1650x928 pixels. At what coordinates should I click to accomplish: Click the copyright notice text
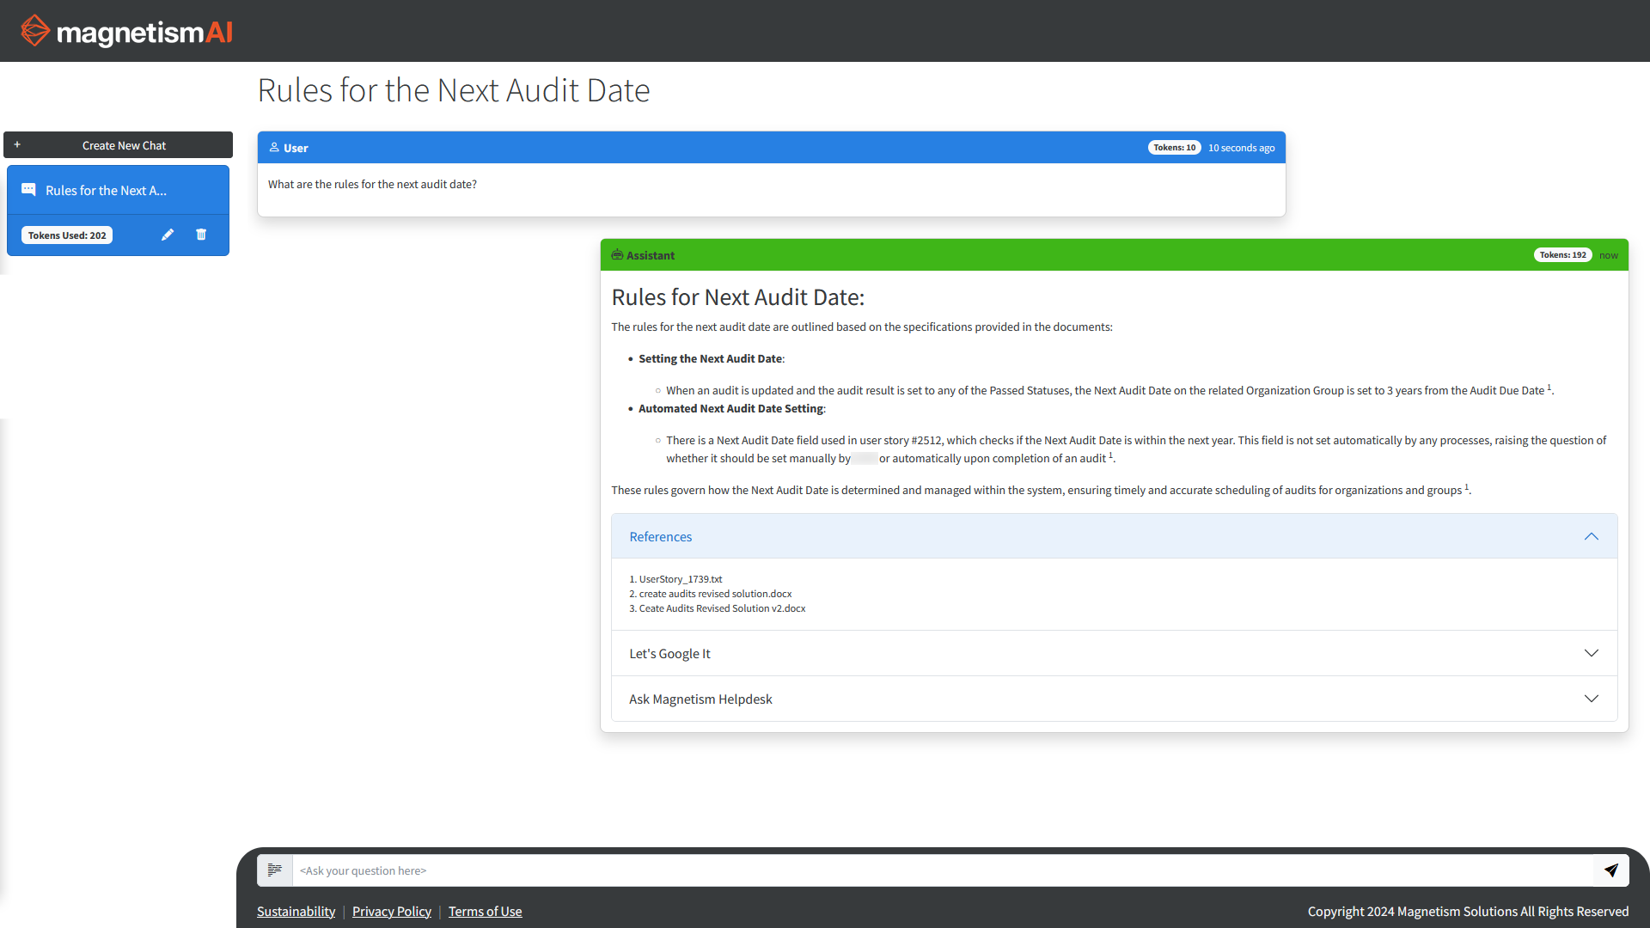[x=1468, y=912]
